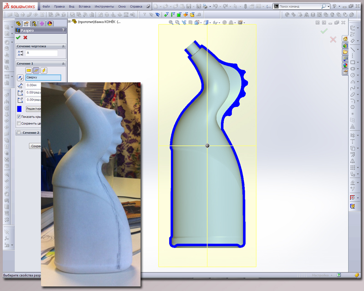Image resolution: width=364 pixels, height=291 pixels.
Task: Confirm the Разрез section view with green checkmark
Action: [x=18, y=37]
